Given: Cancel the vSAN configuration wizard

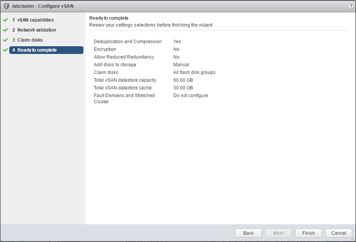Looking at the screenshot, I should click(339, 233).
